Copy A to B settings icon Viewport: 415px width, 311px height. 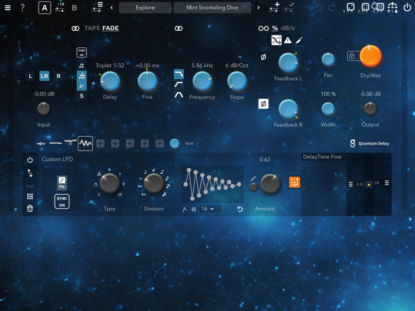click(x=60, y=7)
